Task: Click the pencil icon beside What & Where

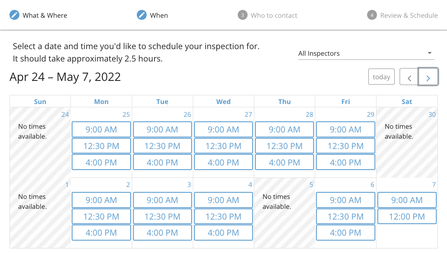Action: [14, 15]
